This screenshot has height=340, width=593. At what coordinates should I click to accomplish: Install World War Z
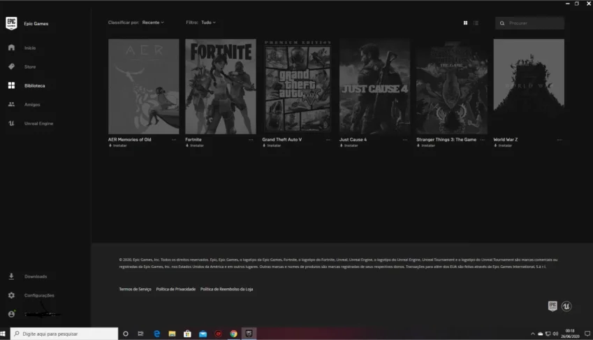click(503, 146)
